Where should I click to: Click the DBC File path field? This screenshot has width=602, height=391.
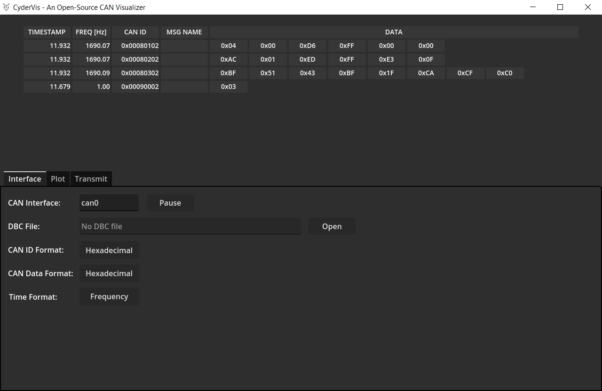click(190, 226)
